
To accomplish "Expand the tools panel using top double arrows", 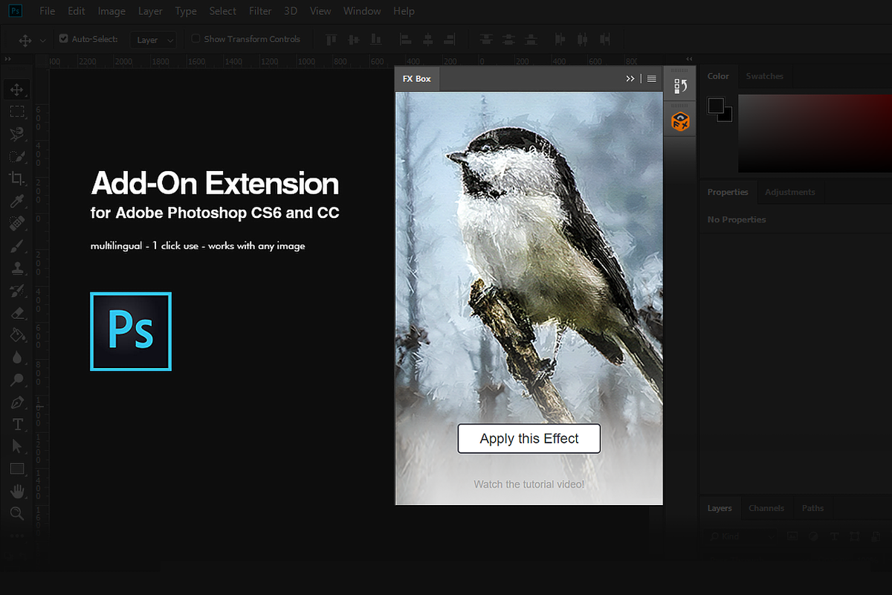I will (x=8, y=59).
